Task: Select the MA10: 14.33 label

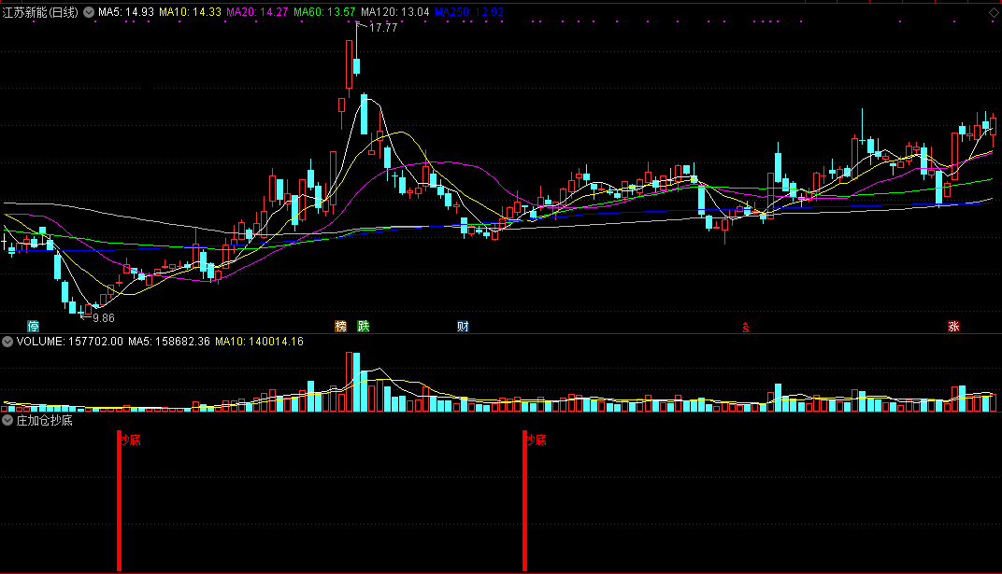Action: 190,12
